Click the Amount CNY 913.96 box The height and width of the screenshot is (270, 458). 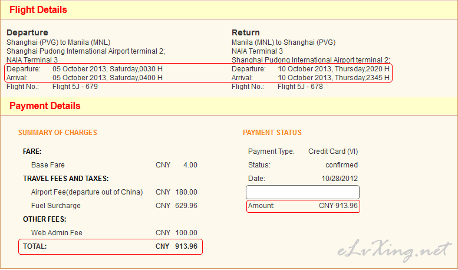[x=303, y=206]
